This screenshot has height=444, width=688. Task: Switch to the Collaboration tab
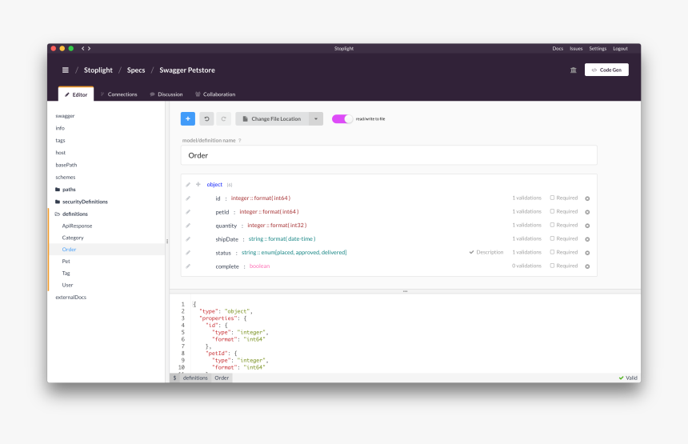[215, 94]
